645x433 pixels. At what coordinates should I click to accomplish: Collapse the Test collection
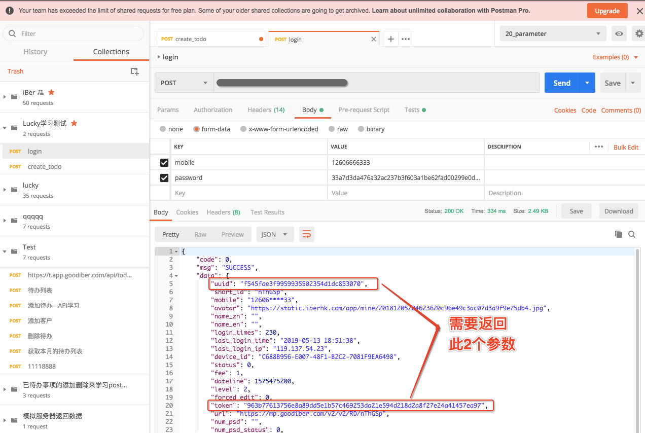pyautogui.click(x=5, y=251)
